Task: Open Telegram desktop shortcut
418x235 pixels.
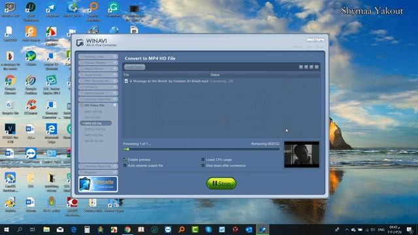Action: [51, 10]
